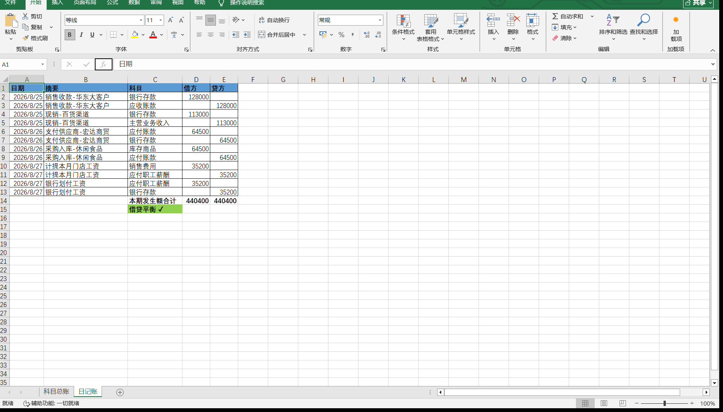Click the vertical scrollbar down arrow

tap(714, 383)
